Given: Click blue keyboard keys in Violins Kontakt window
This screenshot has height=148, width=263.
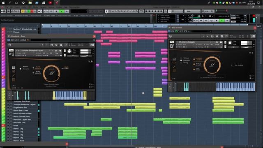Looking at the screenshot, I should (235, 87).
